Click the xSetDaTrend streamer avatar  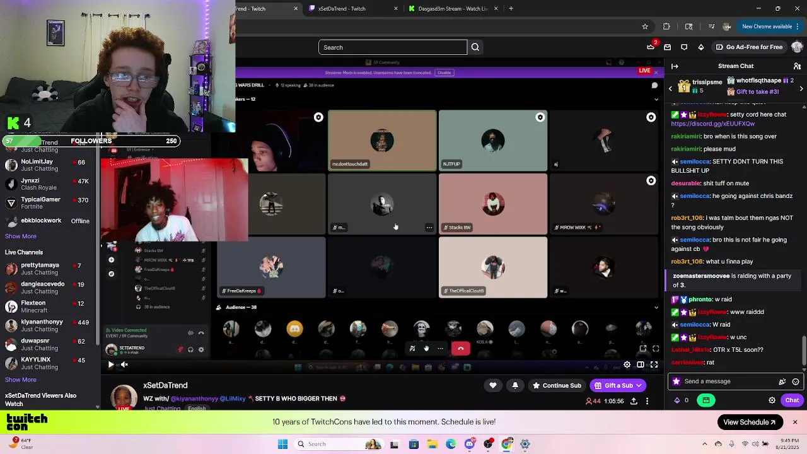[124, 397]
